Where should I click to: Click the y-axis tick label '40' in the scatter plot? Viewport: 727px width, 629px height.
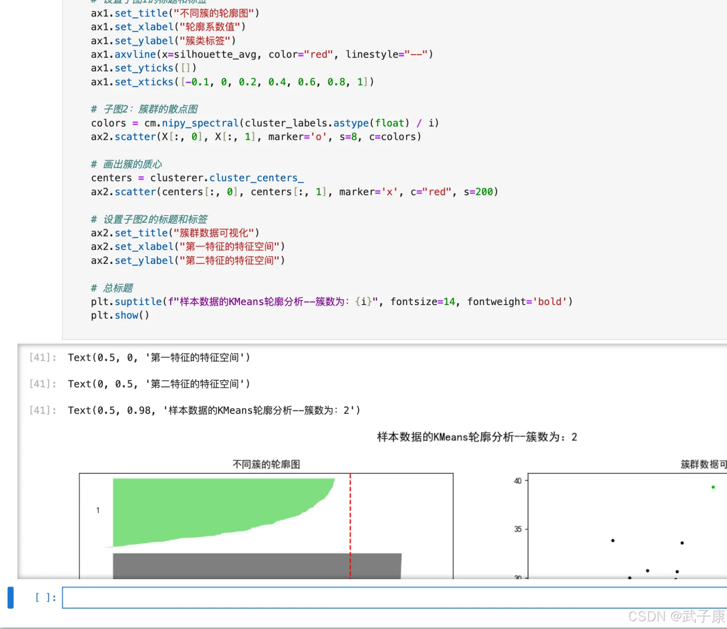coord(518,481)
